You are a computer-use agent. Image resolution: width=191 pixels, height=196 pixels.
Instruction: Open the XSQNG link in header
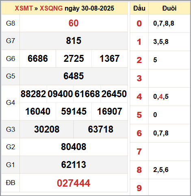(x=51, y=8)
